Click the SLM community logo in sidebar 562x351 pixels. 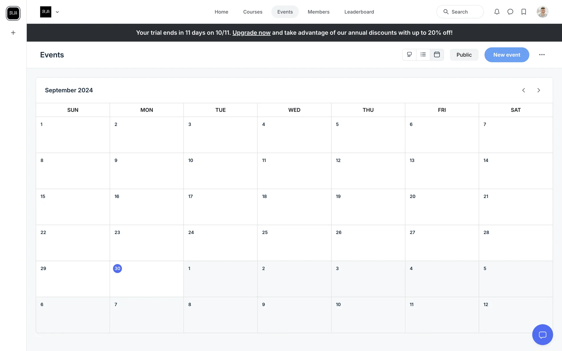tap(13, 13)
